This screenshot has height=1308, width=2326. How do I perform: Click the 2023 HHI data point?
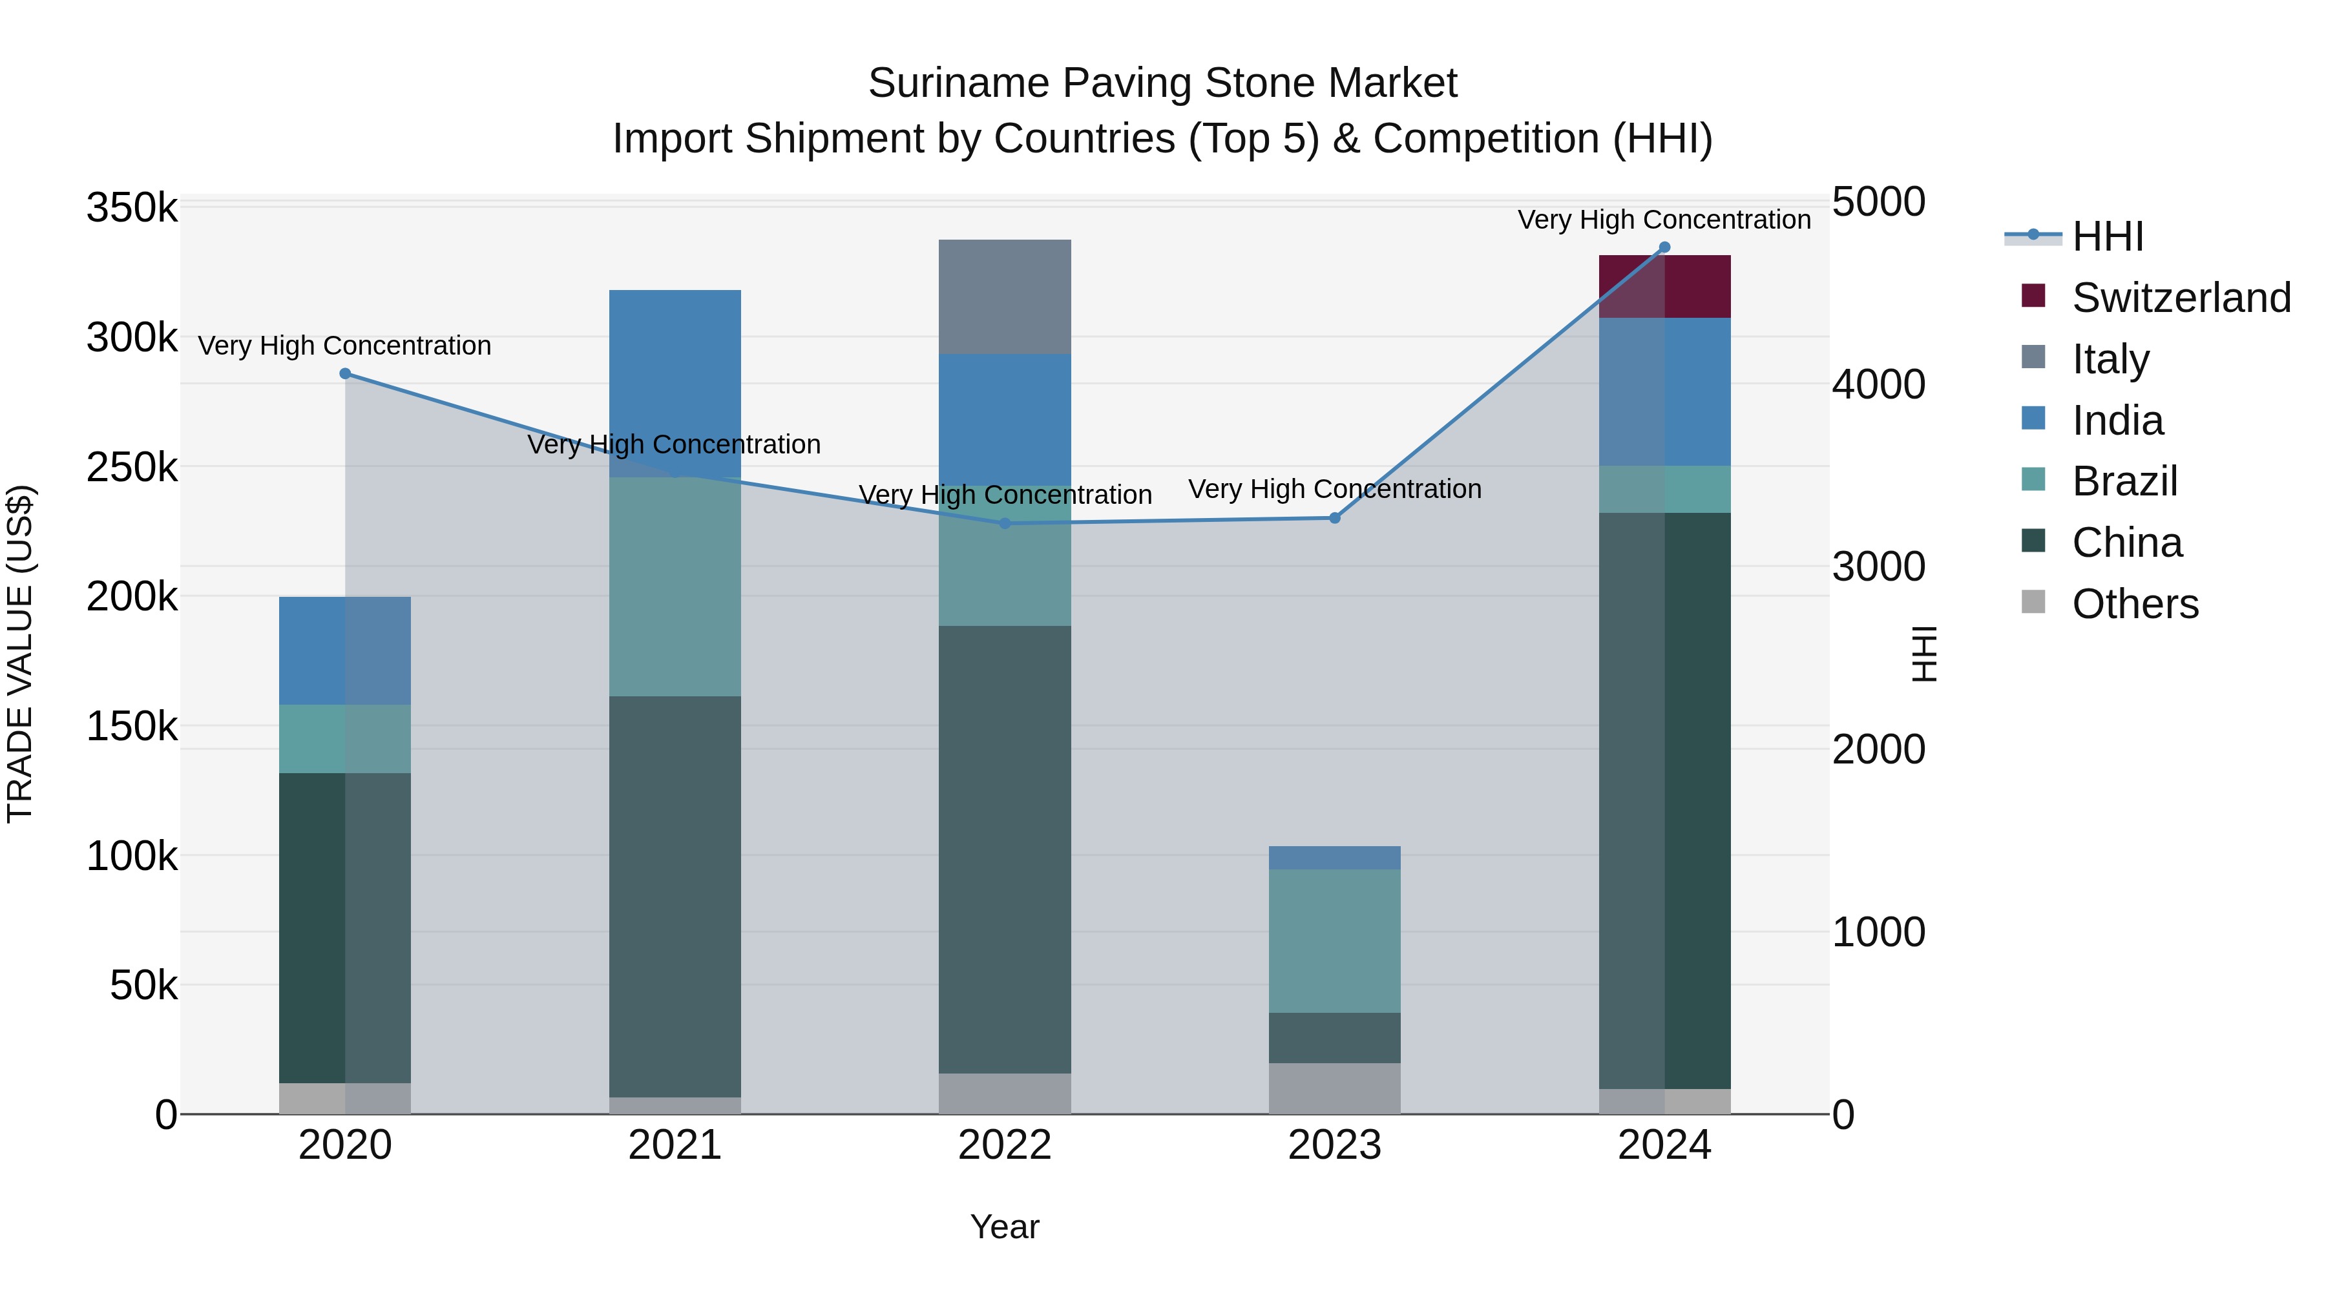click(1335, 518)
